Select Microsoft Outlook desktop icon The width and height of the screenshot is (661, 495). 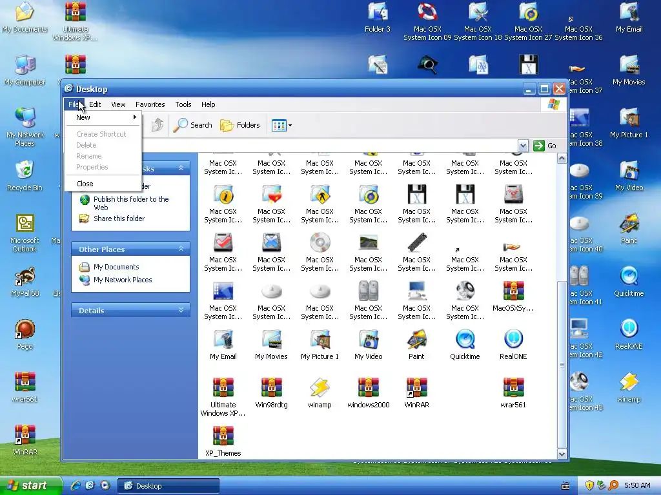point(25,233)
